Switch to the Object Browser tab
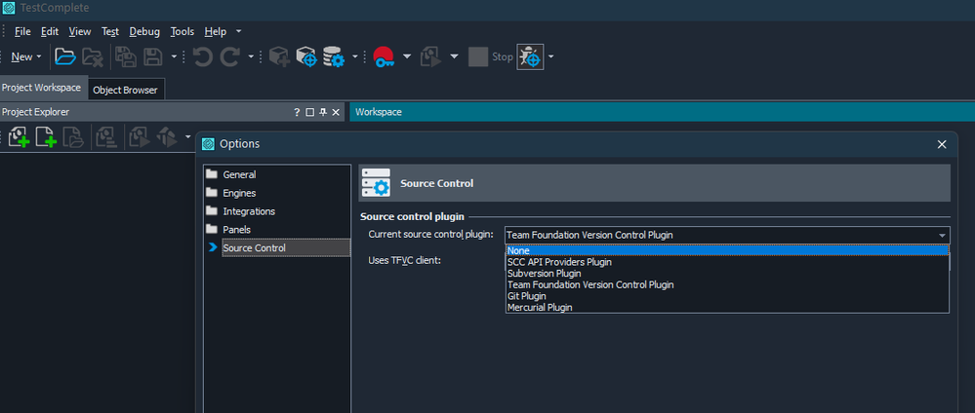Image resolution: width=975 pixels, height=413 pixels. pos(126,90)
